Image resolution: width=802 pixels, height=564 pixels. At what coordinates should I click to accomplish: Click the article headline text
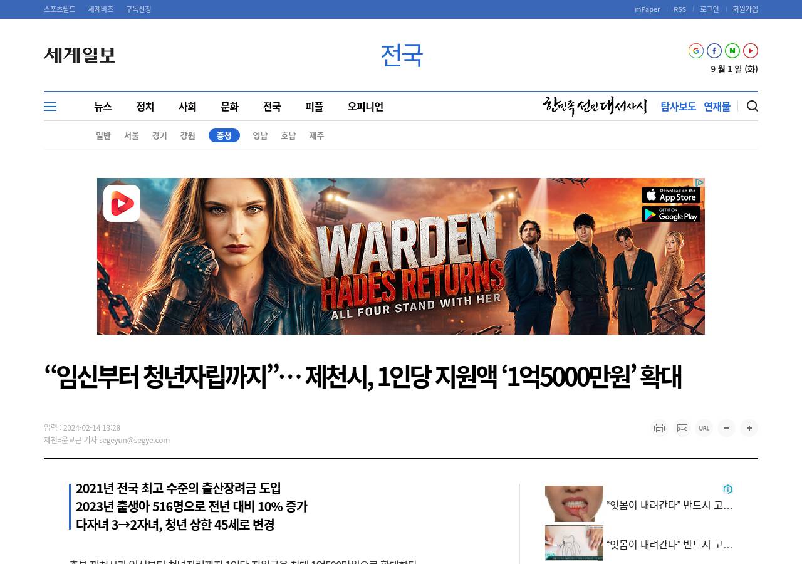pos(363,377)
